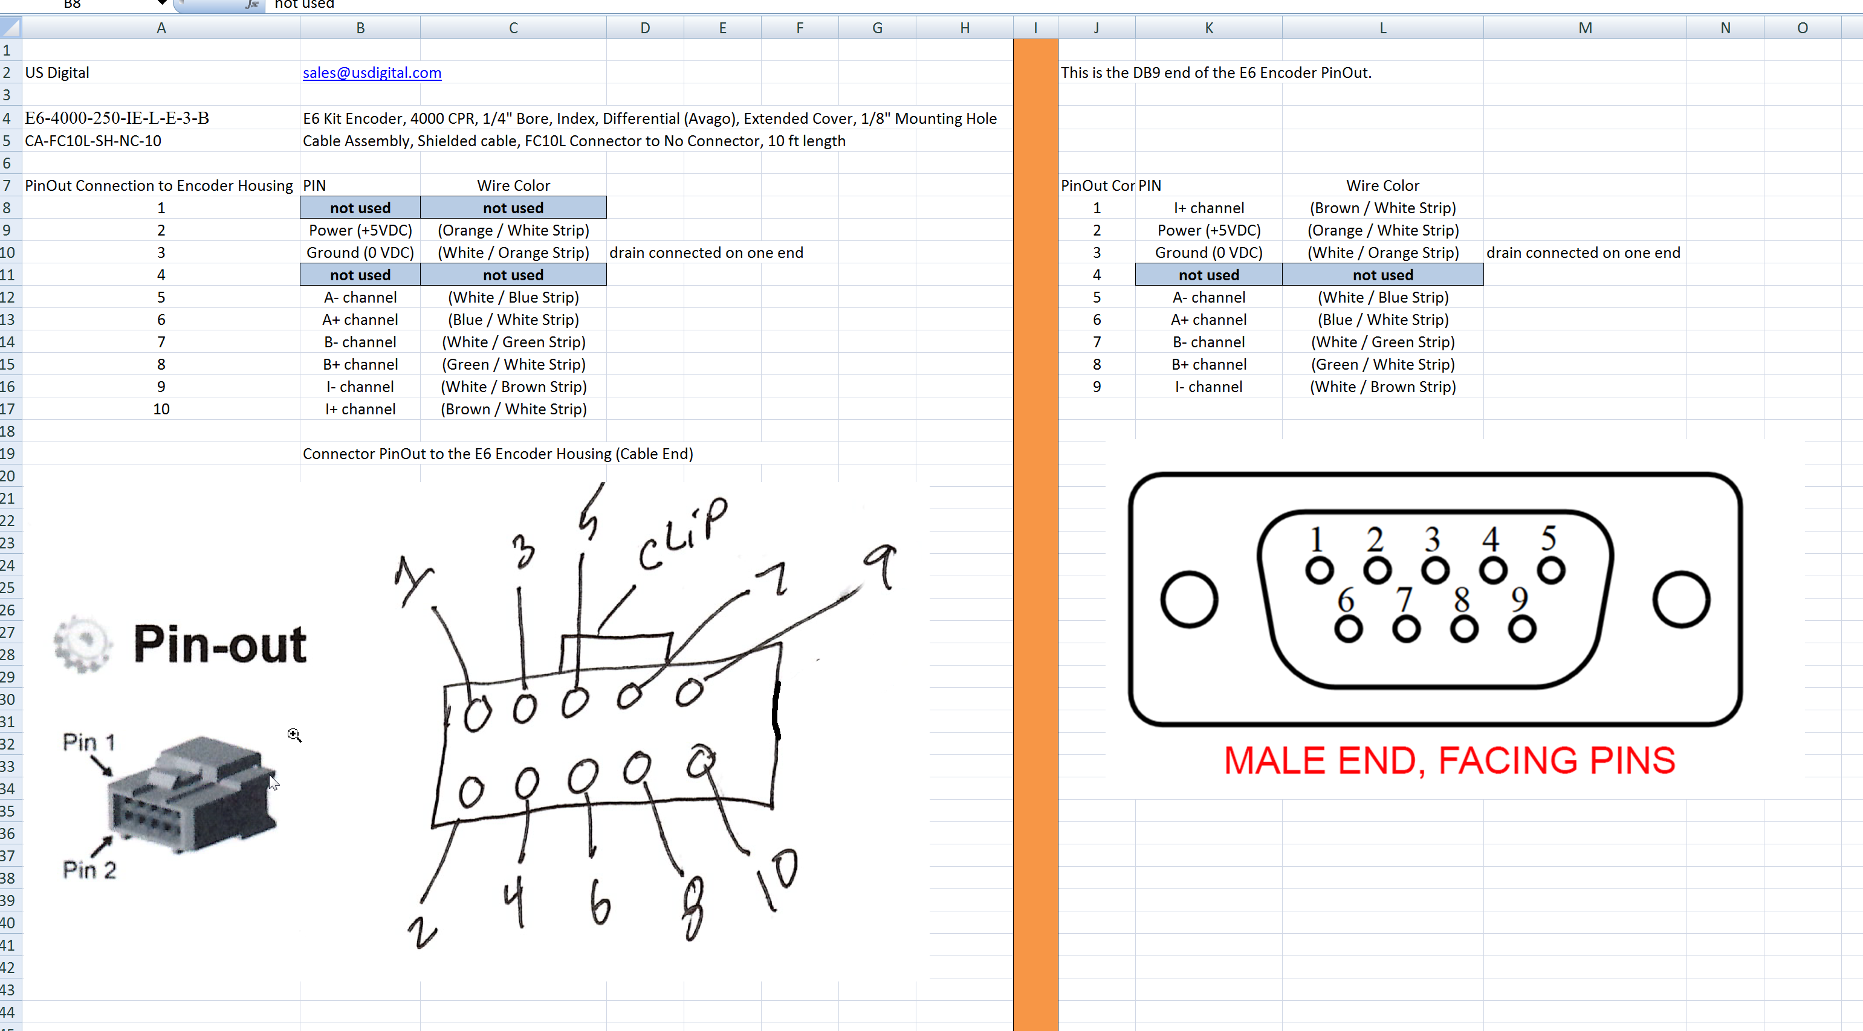Select pin number 10 cell in column A
Viewport: 1863px width, 1031px height.
tap(161, 410)
